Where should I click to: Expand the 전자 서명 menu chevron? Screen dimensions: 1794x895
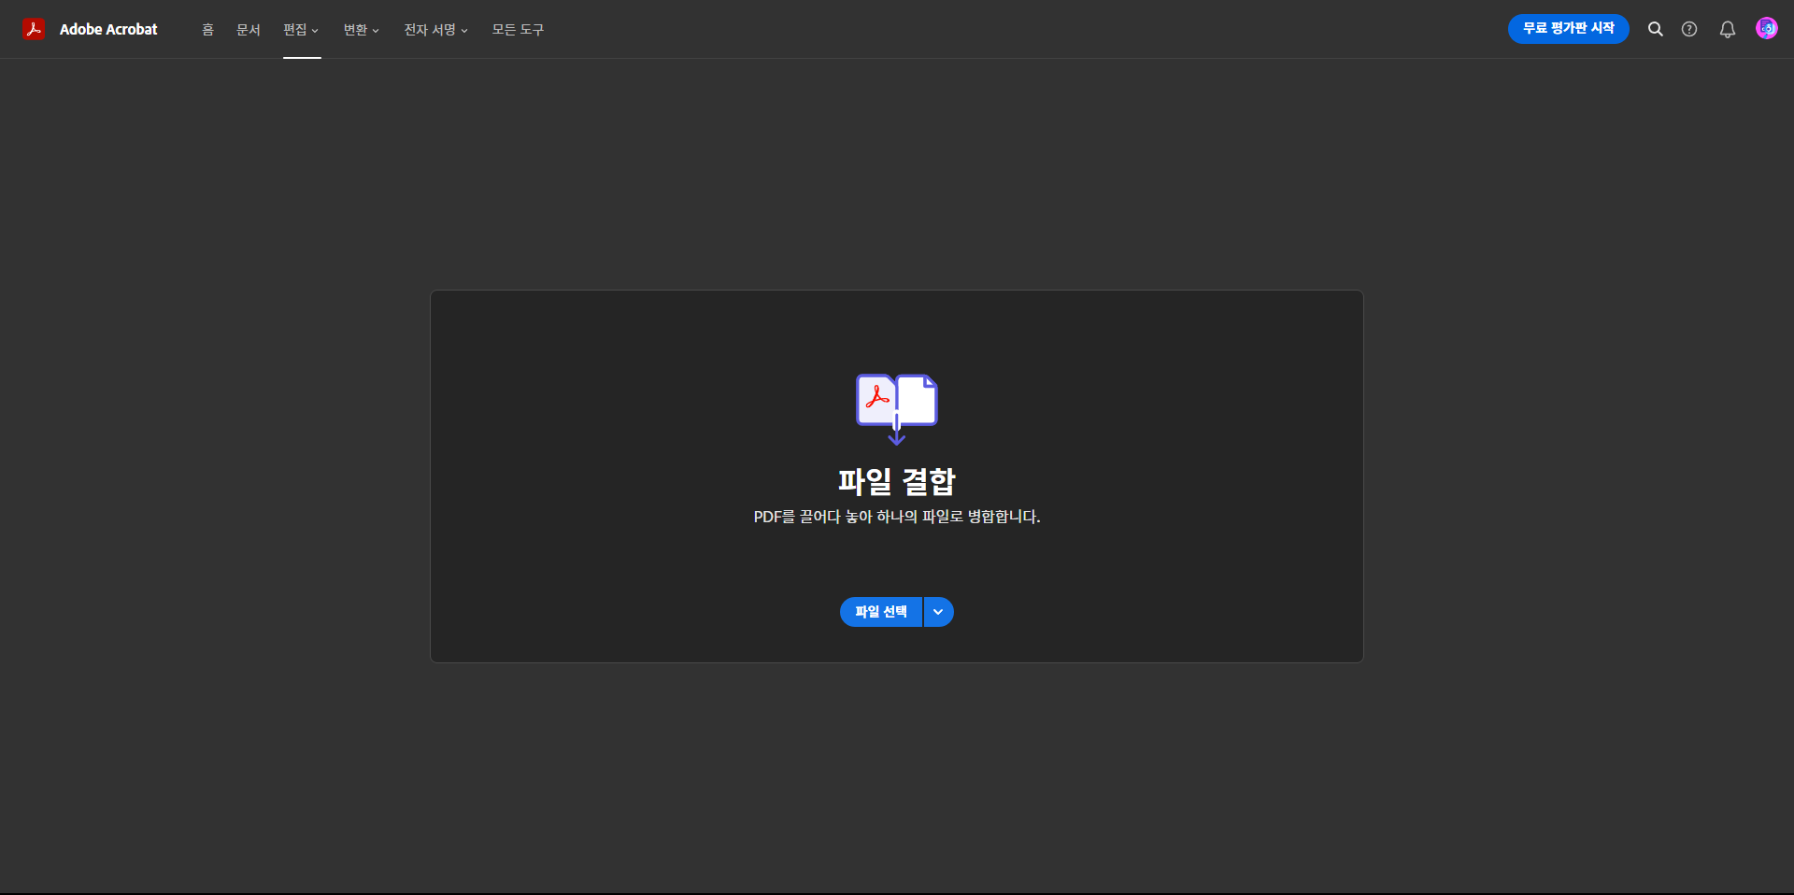[x=464, y=30]
